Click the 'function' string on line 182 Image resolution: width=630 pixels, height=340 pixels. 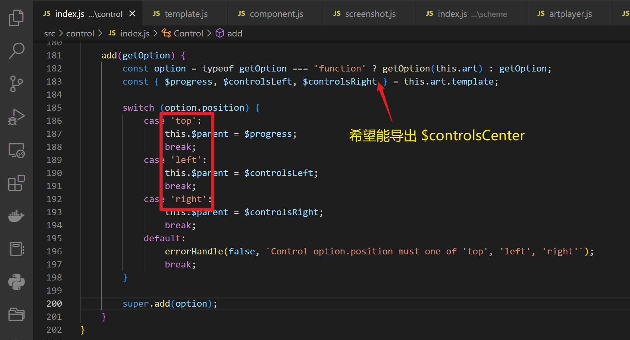pyautogui.click(x=339, y=68)
